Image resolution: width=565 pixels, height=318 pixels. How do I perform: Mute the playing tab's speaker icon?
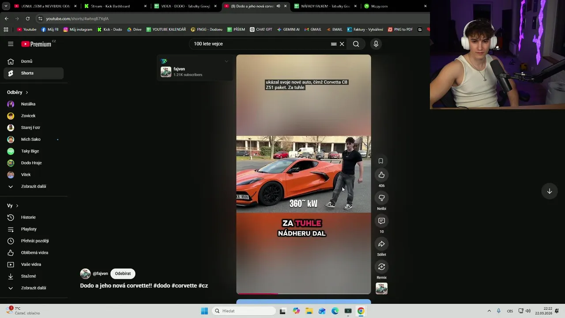(278, 6)
